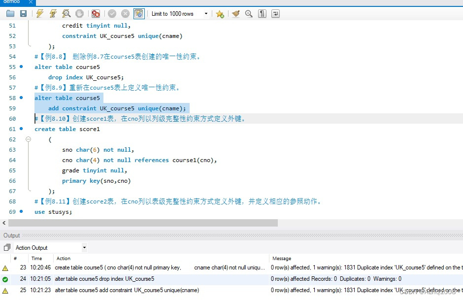Execute the script with lightning bolt icon

pyautogui.click(x=39, y=14)
